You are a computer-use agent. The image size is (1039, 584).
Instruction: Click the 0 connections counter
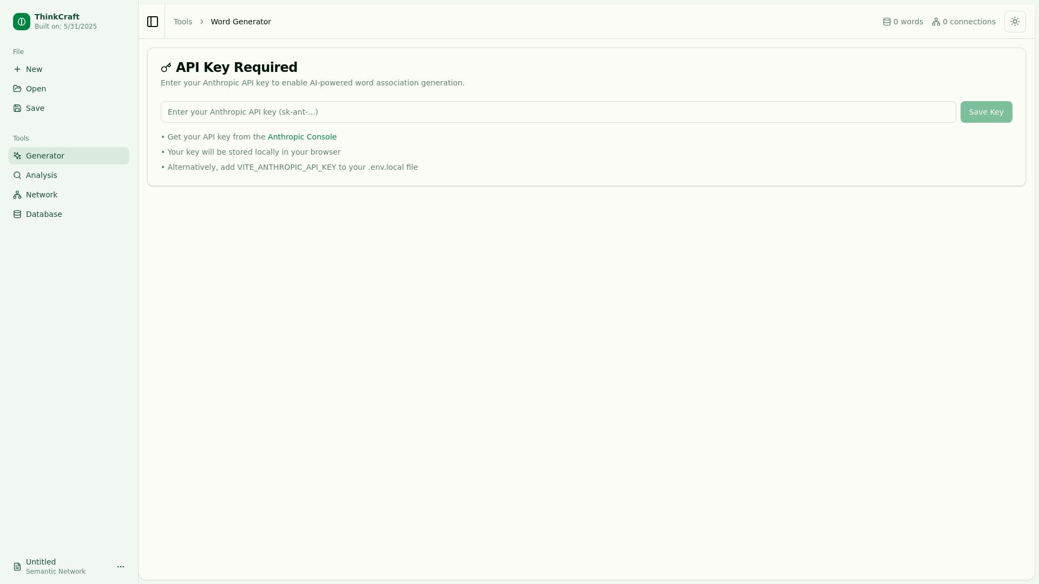964,22
